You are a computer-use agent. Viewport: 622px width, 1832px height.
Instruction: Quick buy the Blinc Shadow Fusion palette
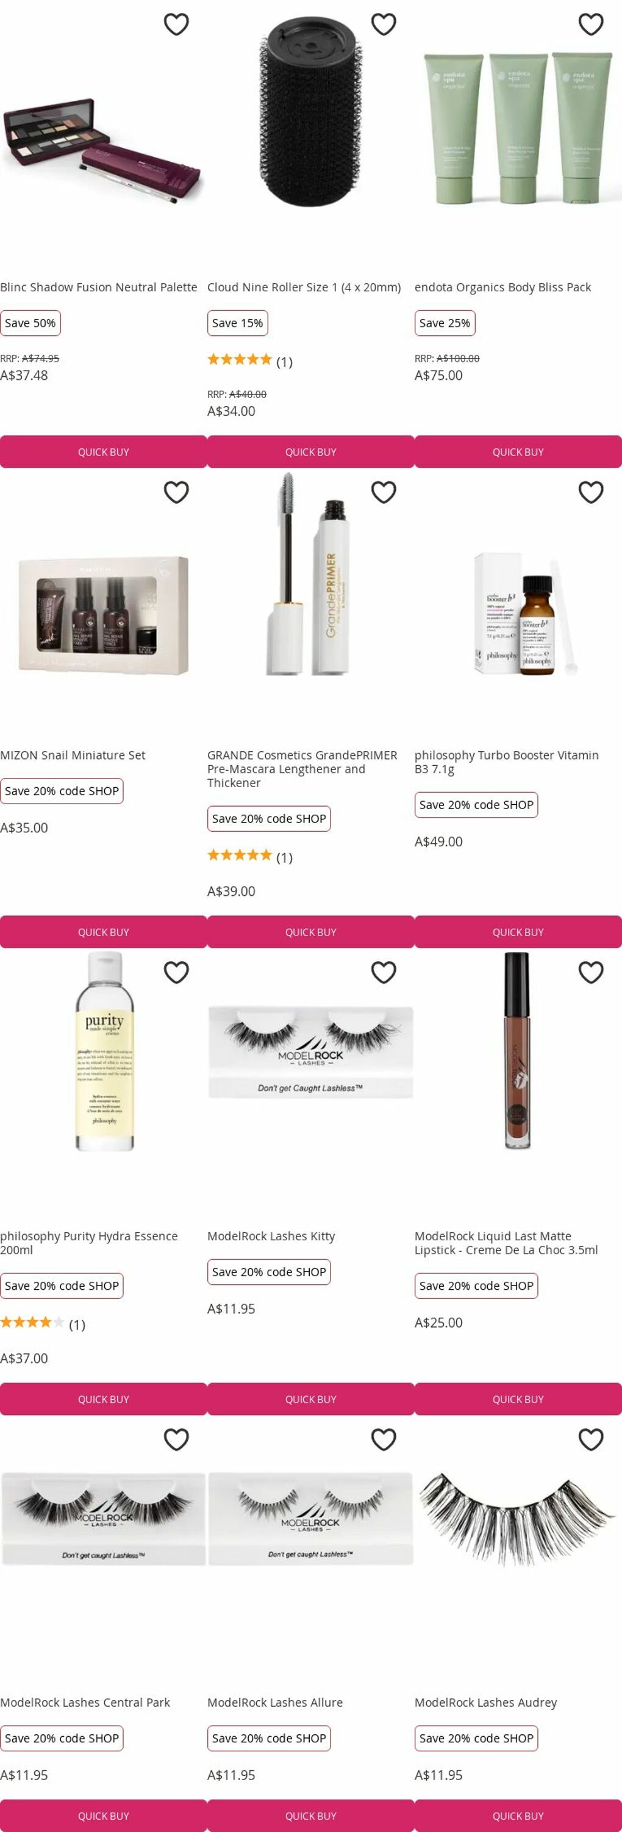pos(104,452)
